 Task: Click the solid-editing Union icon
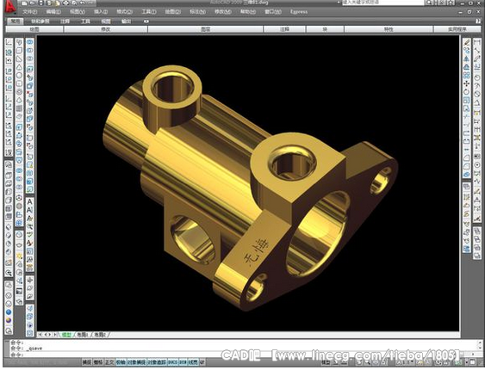coord(29,42)
